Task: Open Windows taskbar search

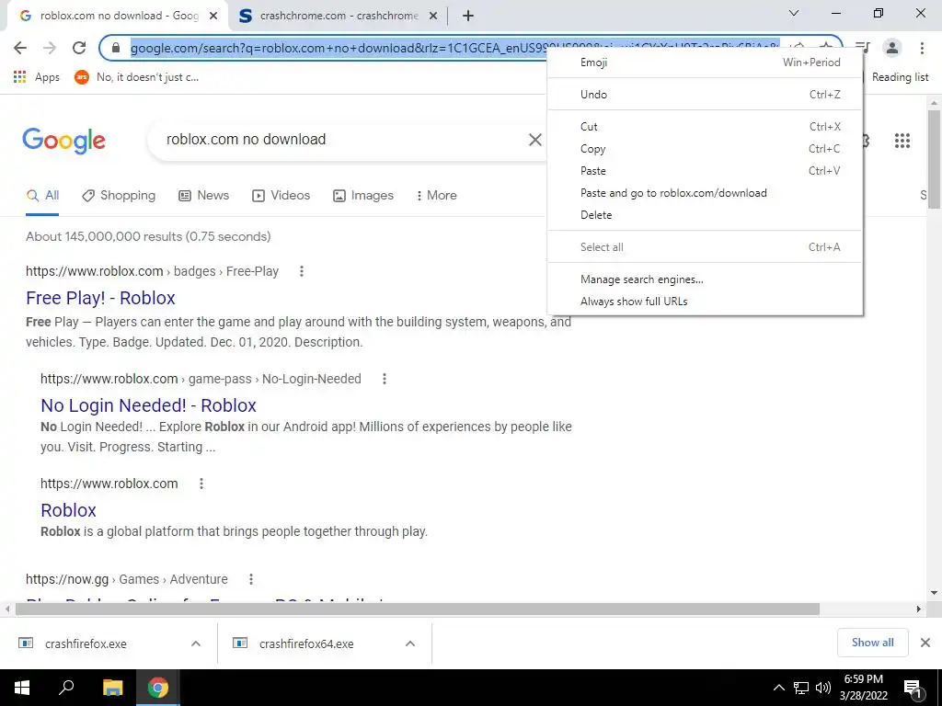Action: (x=66, y=688)
